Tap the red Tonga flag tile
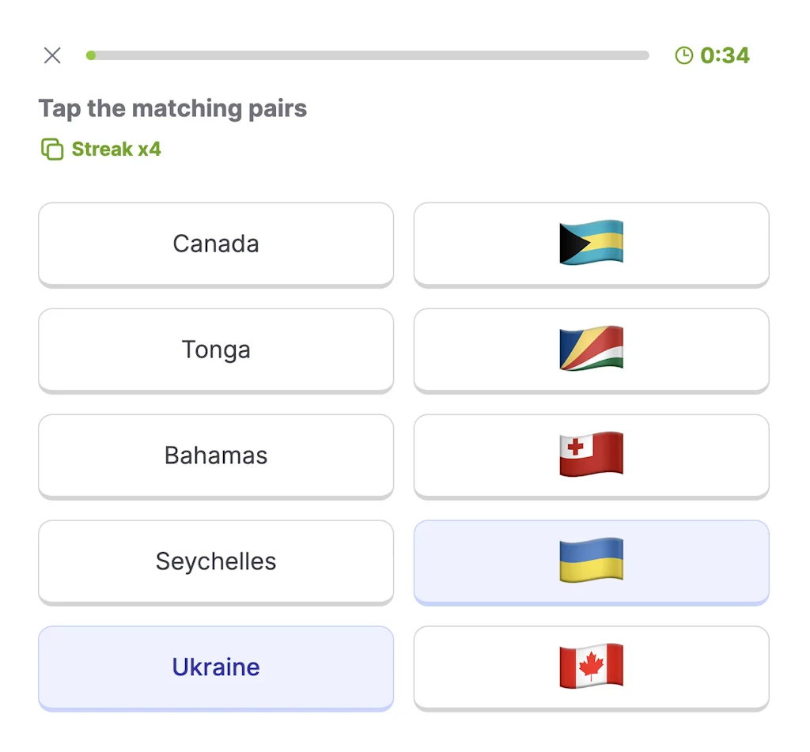This screenshot has width=810, height=752. coord(590,456)
